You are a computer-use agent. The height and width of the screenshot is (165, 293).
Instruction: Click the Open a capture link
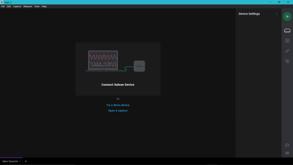click(118, 111)
